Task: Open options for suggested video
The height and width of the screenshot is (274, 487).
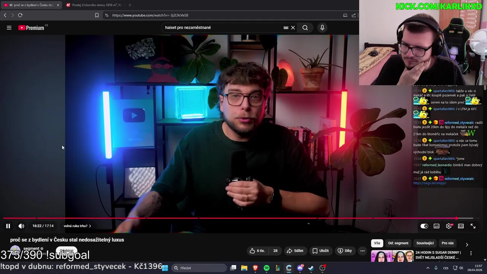Action: (x=471, y=253)
